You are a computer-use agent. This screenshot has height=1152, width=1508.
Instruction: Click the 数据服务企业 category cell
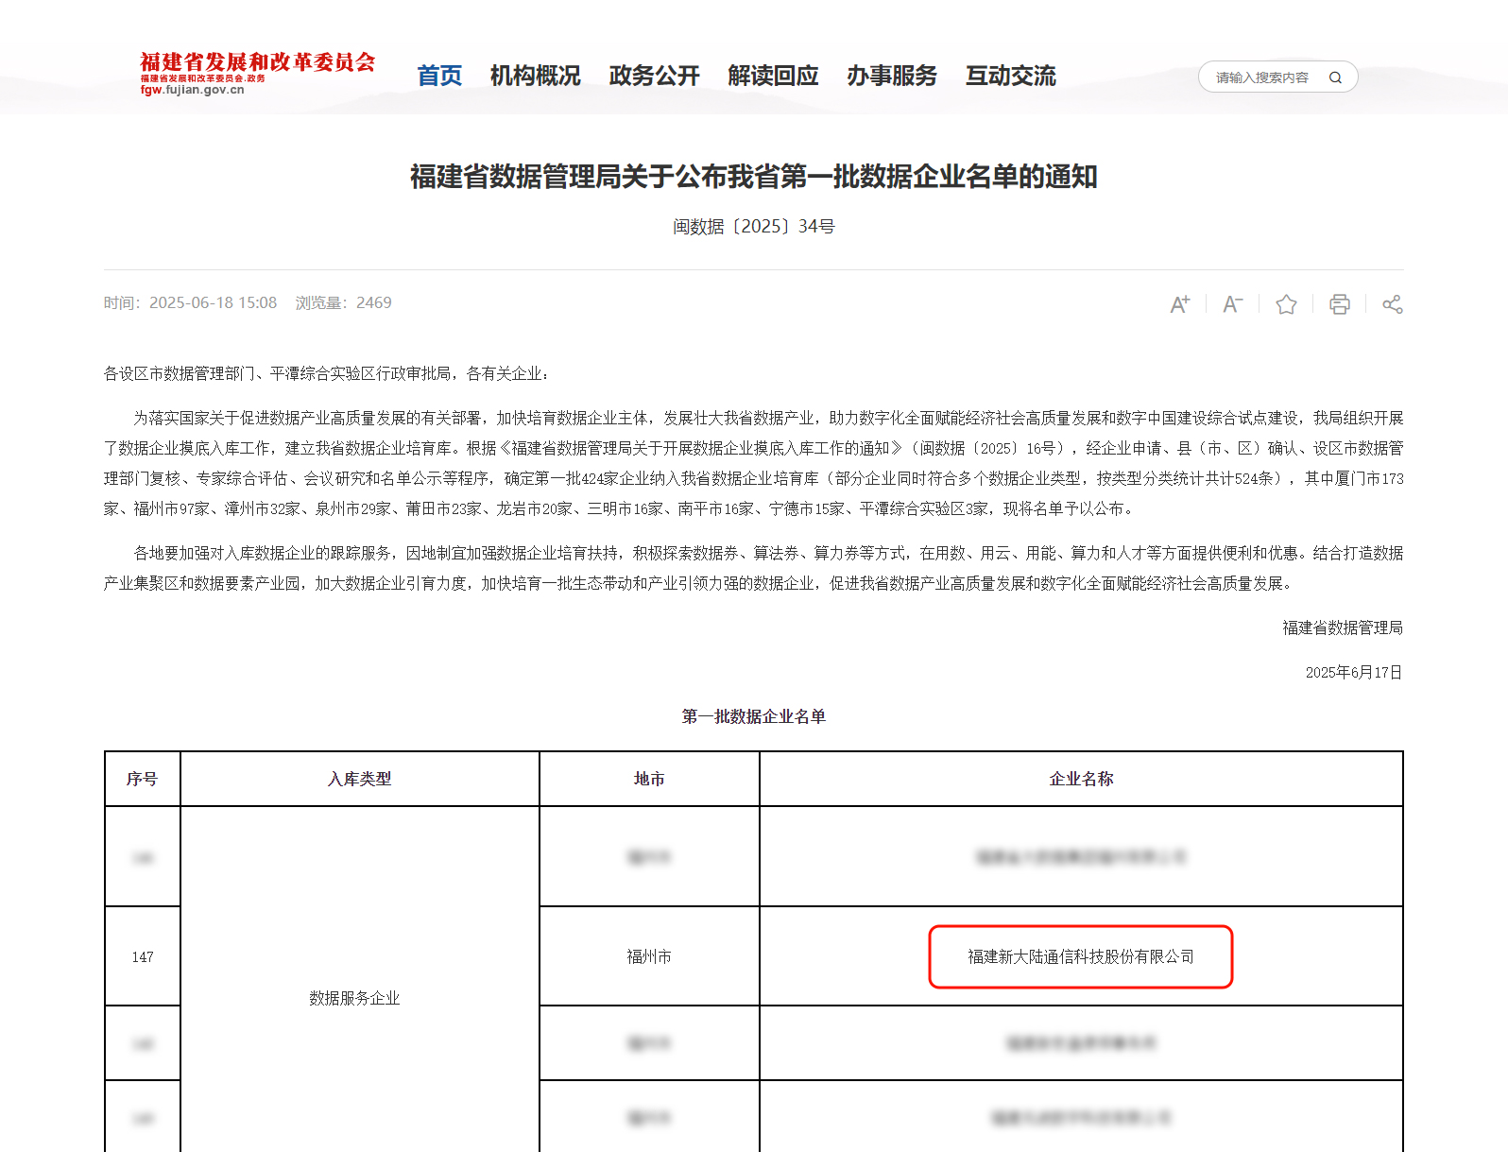click(x=354, y=998)
